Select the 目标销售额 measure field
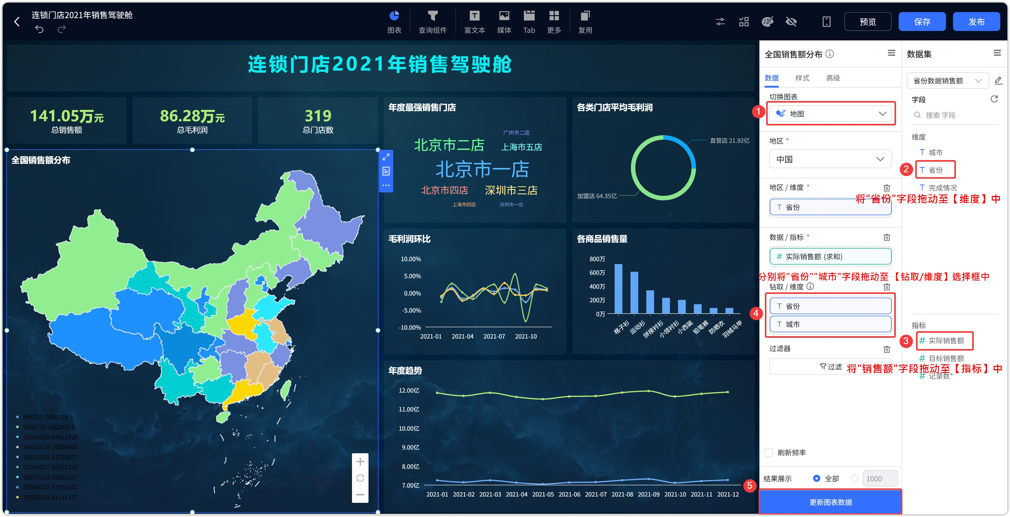This screenshot has width=1010, height=517. click(x=942, y=358)
